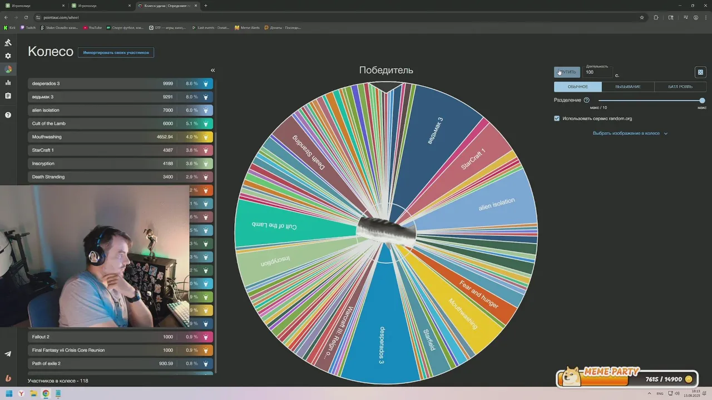The width and height of the screenshot is (712, 400).
Task: Switch to first Игрополиус browser tab
Action: [x=34, y=6]
